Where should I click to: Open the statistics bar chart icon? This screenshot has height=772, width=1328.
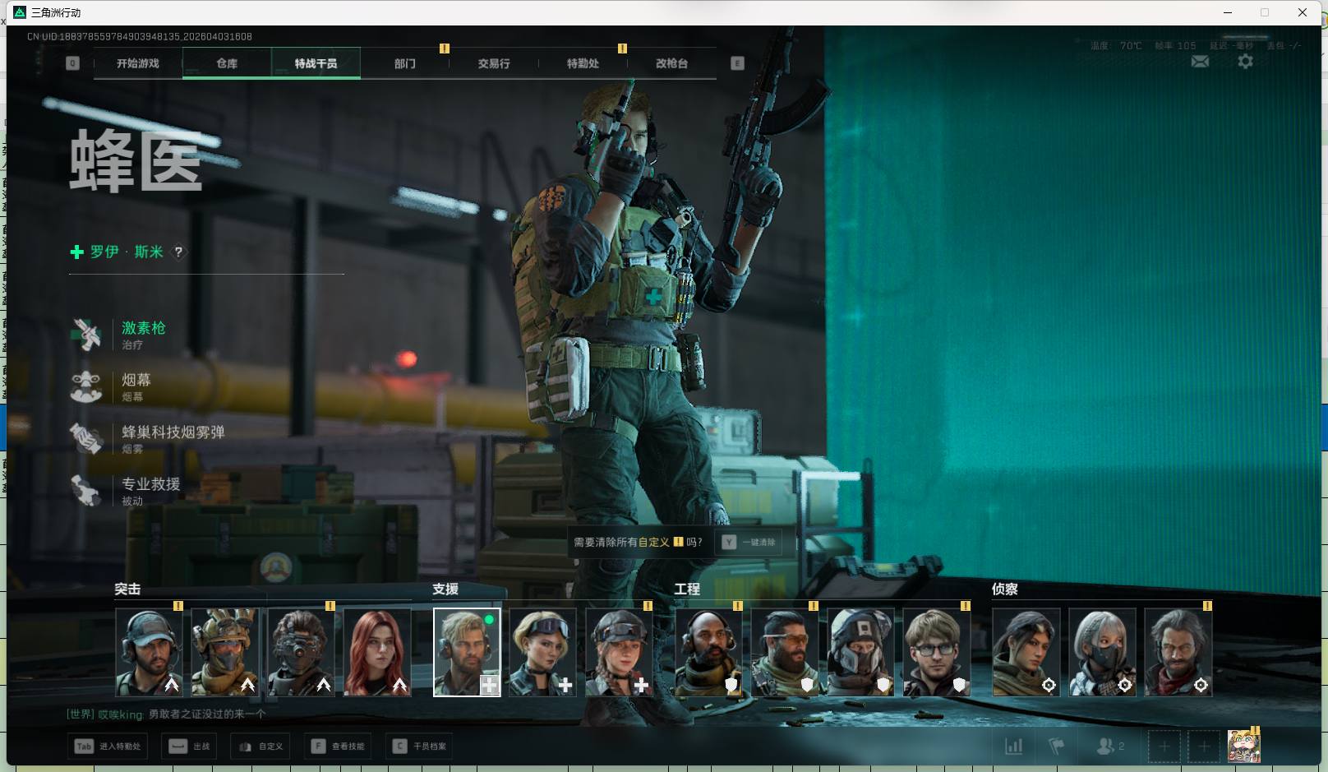pos(1014,747)
